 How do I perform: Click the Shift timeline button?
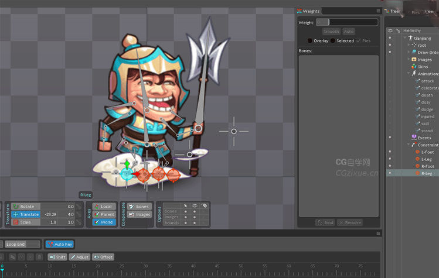(x=57, y=257)
